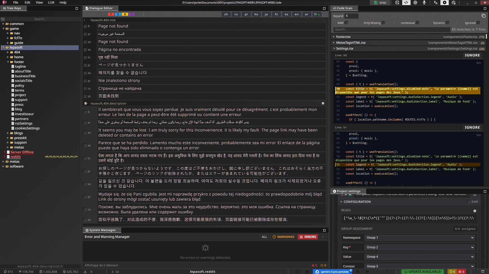Open the chip processor icon in top toolbar

point(415,3)
